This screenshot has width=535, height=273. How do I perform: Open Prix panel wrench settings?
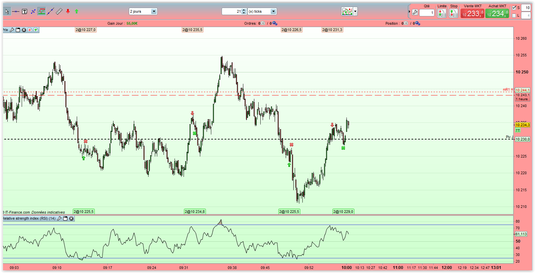12,30
